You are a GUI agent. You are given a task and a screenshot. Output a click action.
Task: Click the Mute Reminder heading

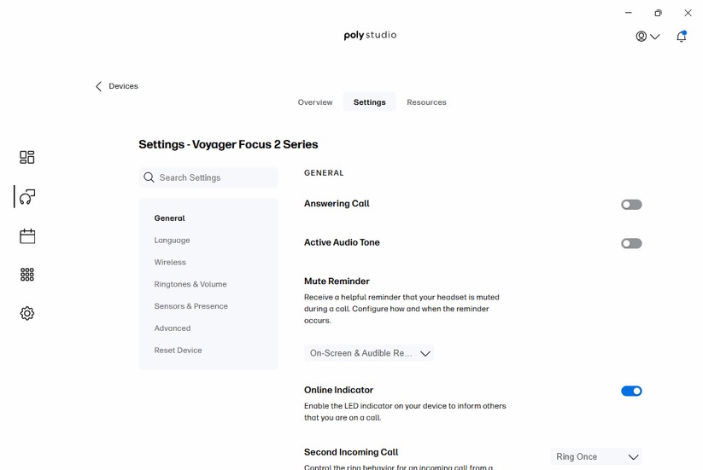[x=337, y=281]
